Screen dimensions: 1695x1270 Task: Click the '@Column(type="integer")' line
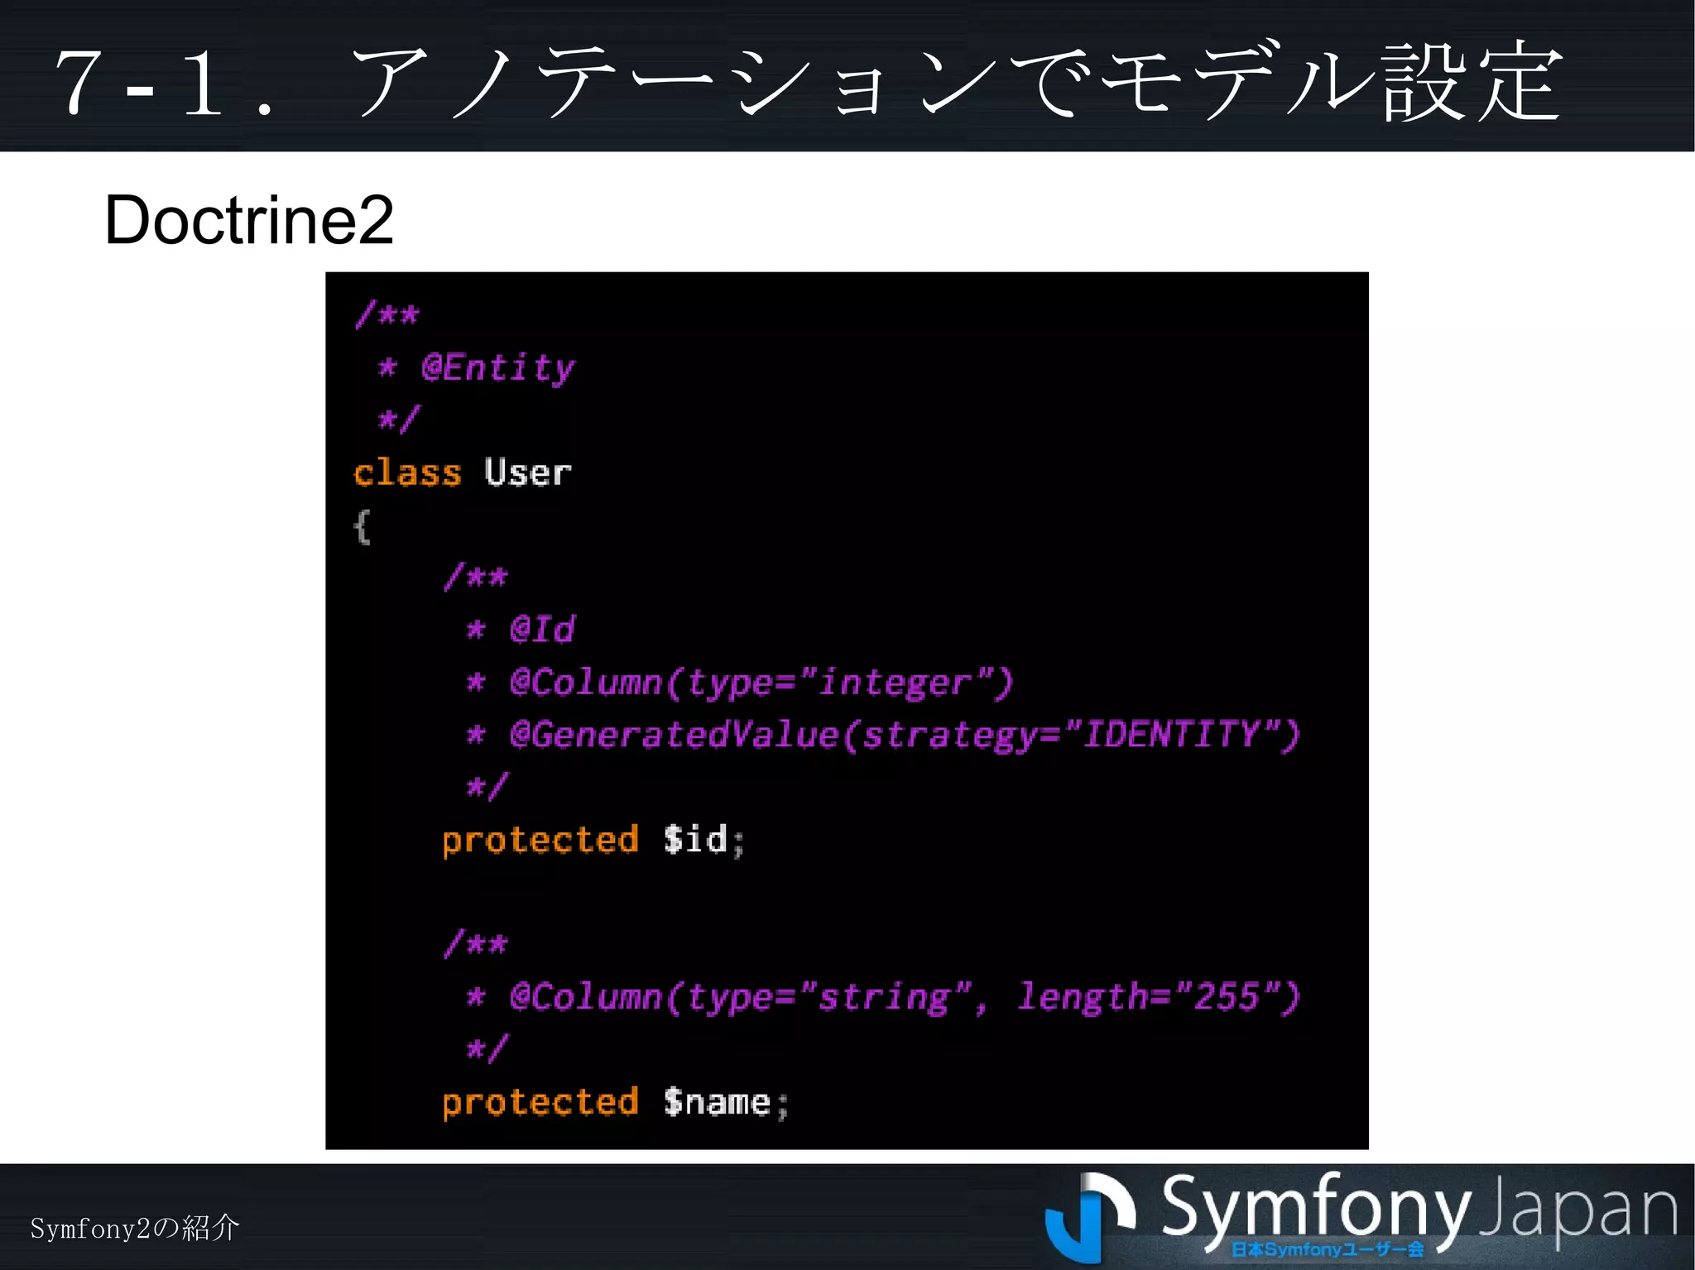point(739,683)
